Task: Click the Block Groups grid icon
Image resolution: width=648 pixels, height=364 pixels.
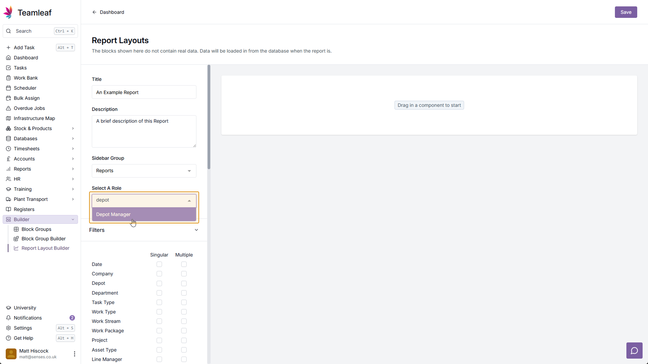Action: pyautogui.click(x=16, y=229)
